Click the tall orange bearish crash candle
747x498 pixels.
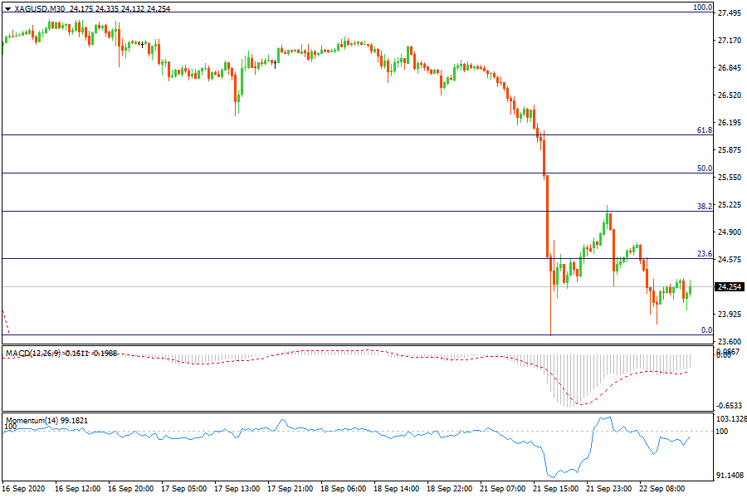547,216
